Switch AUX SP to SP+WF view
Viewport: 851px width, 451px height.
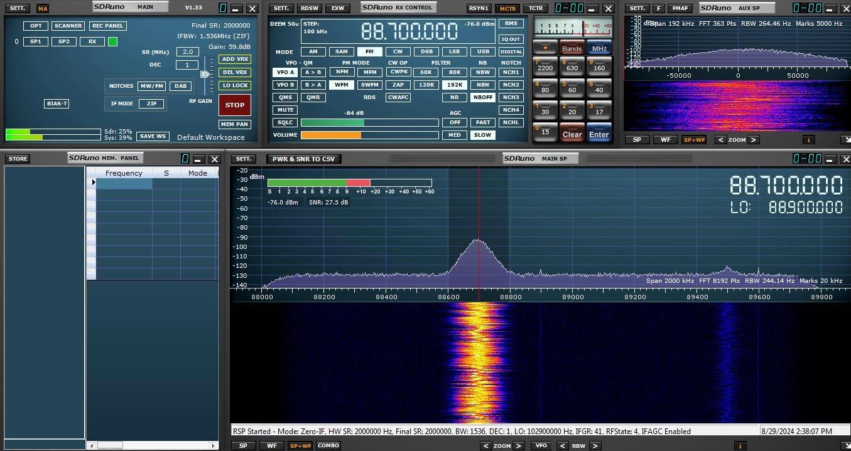coord(694,140)
